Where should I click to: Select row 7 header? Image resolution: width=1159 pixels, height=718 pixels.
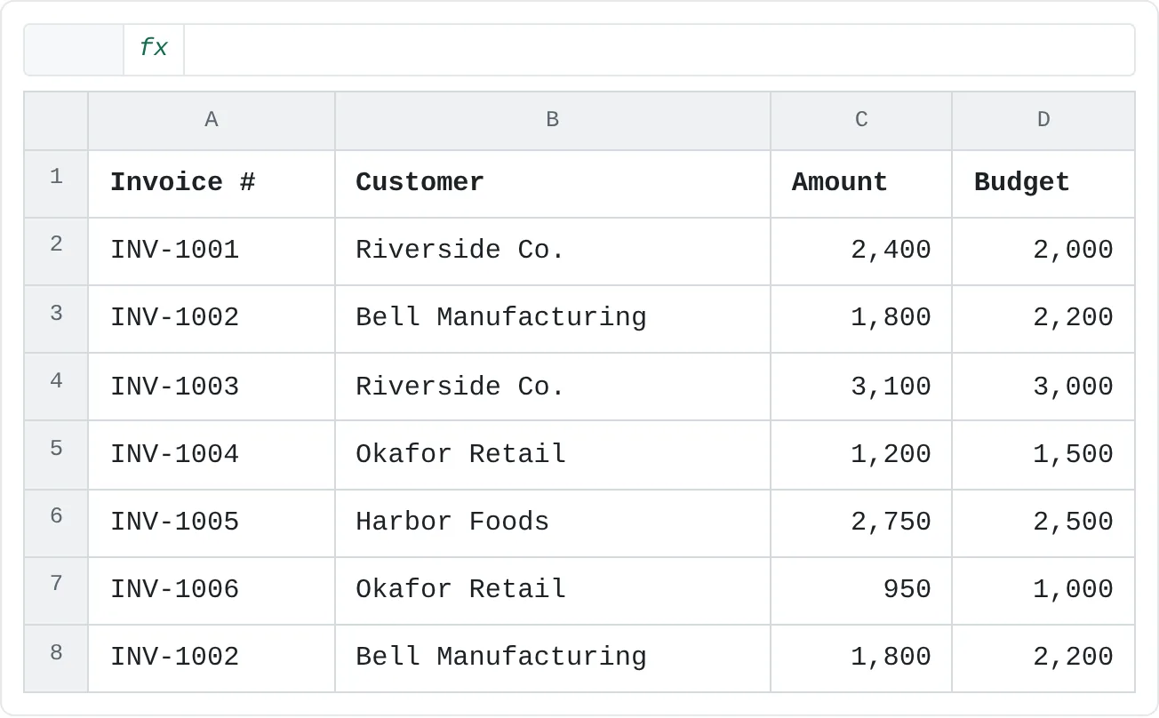click(56, 591)
